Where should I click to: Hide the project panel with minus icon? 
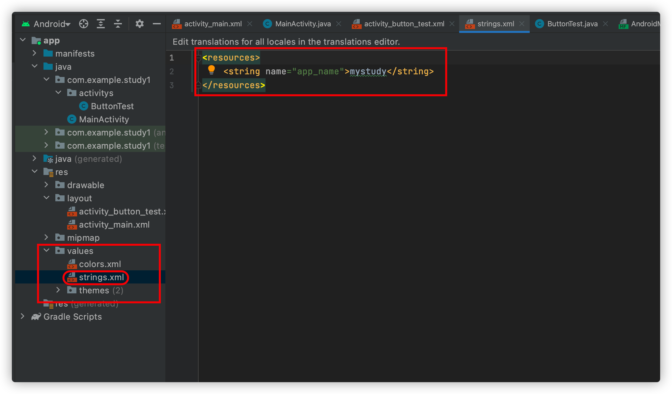(x=157, y=24)
